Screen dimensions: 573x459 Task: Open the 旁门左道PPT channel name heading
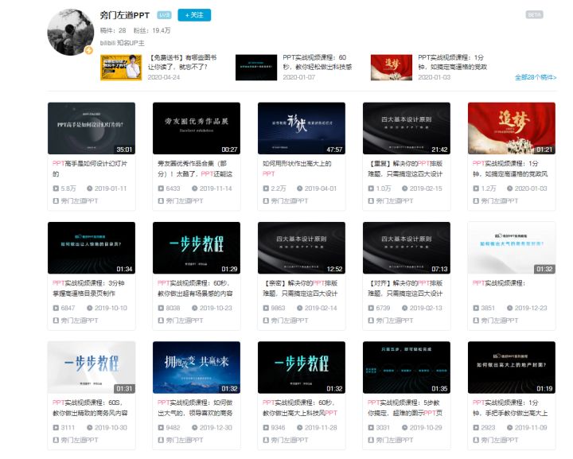tap(125, 15)
